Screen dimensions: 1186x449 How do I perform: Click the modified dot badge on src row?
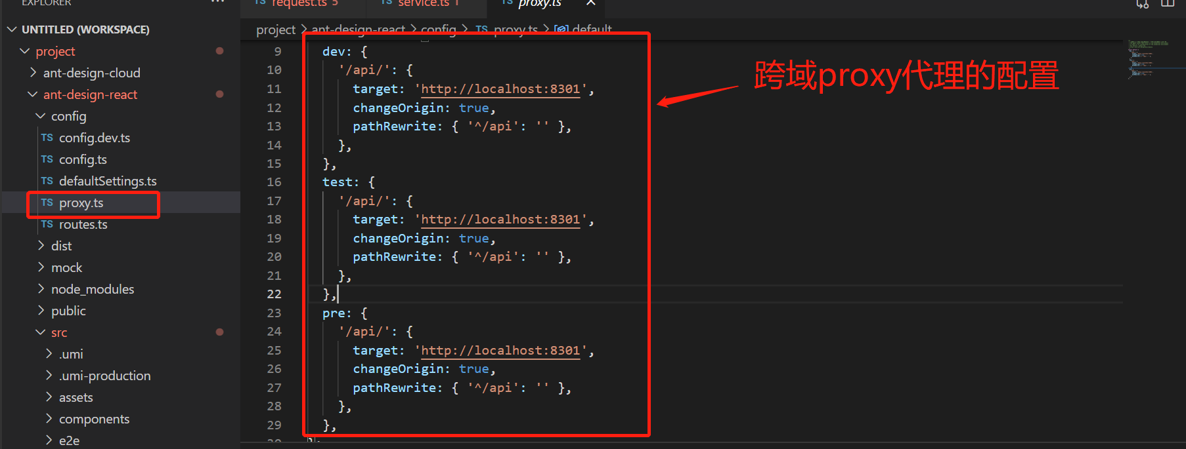point(219,332)
